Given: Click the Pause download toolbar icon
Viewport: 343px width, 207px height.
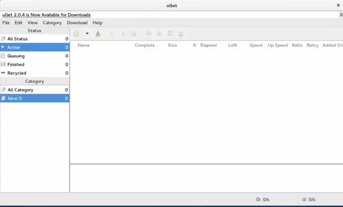Looking at the screenshot, I should [123, 34].
